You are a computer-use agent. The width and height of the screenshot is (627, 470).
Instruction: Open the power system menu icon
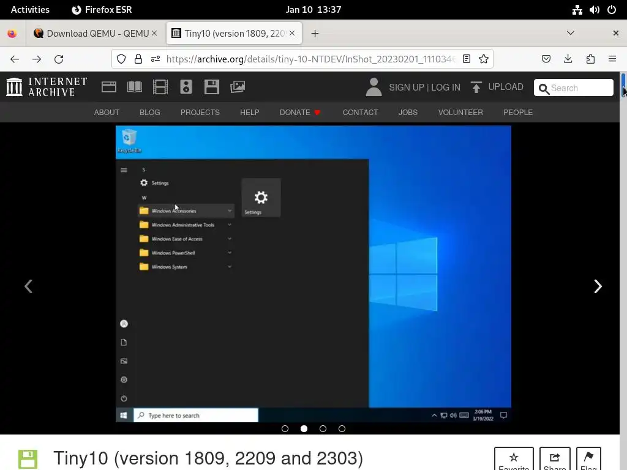[612, 10]
